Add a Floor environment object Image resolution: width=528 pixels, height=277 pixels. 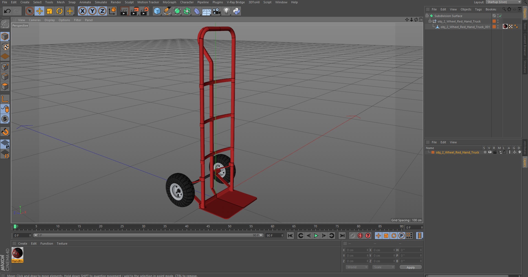207,11
